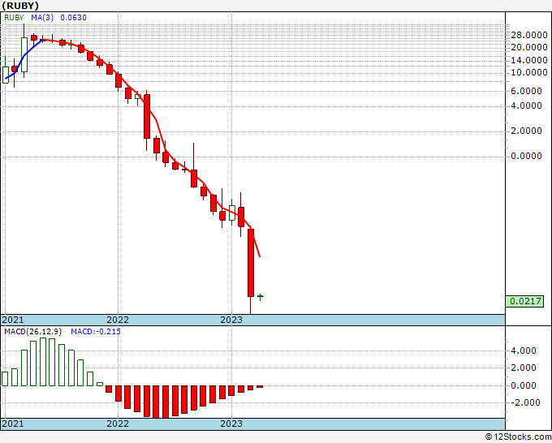Click the current price tag 0.0217

pos(524,301)
